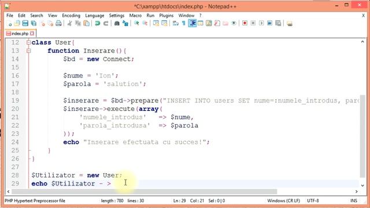The image size is (370, 208).
Task: Paste clipboard with the Paste icon
Action: (x=86, y=23)
